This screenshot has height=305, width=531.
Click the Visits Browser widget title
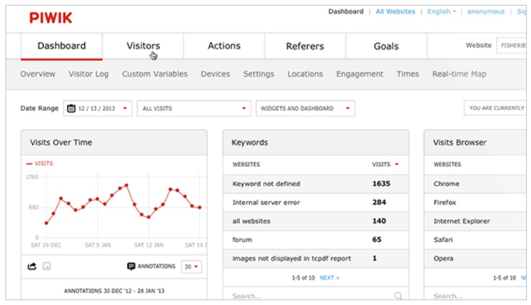pos(460,143)
